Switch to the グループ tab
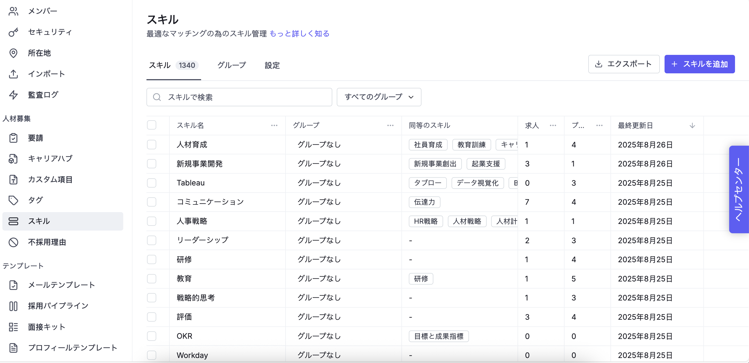Image resolution: width=749 pixels, height=363 pixels. (x=231, y=65)
